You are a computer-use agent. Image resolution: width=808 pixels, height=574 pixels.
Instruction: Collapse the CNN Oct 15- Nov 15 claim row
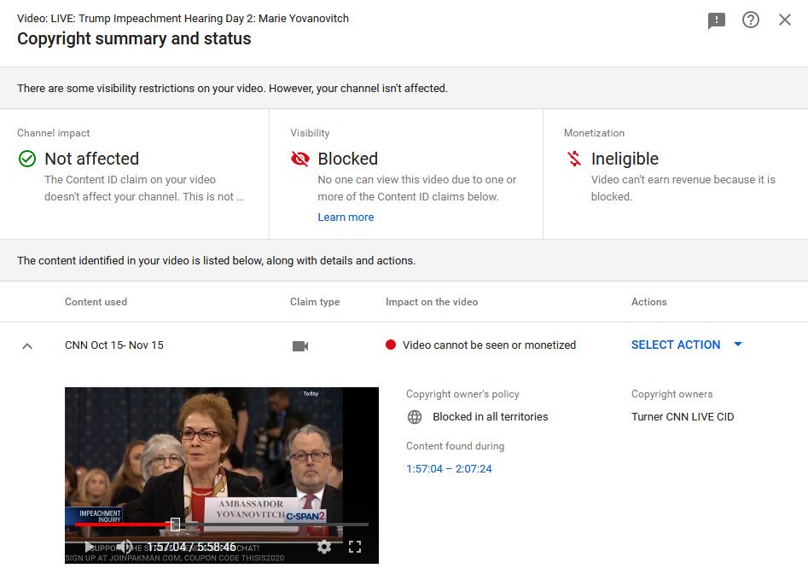27,346
